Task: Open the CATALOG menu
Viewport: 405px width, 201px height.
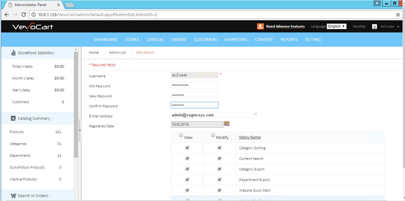Action: [x=155, y=40]
